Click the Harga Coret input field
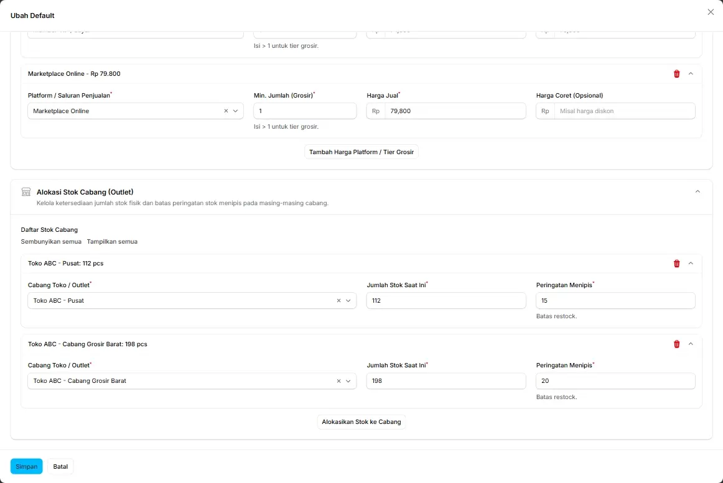Viewport: 723px width, 483px height. [x=624, y=111]
